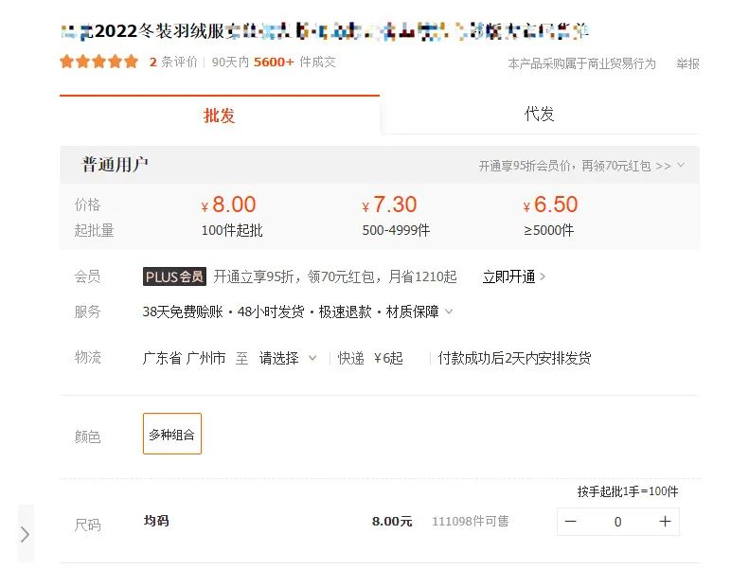Click the PLUS会员 badge
The height and width of the screenshot is (570, 731).
[174, 276]
